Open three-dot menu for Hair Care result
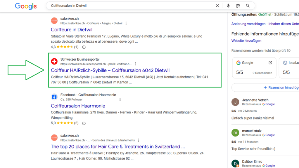This screenshot has width=299, height=168. point(139,140)
